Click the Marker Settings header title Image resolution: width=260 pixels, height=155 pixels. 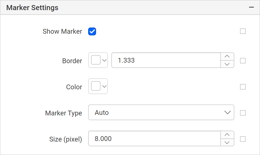[32, 8]
